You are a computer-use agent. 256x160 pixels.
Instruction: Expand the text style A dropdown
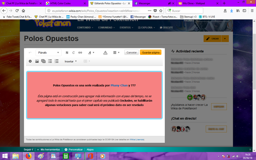(91, 52)
